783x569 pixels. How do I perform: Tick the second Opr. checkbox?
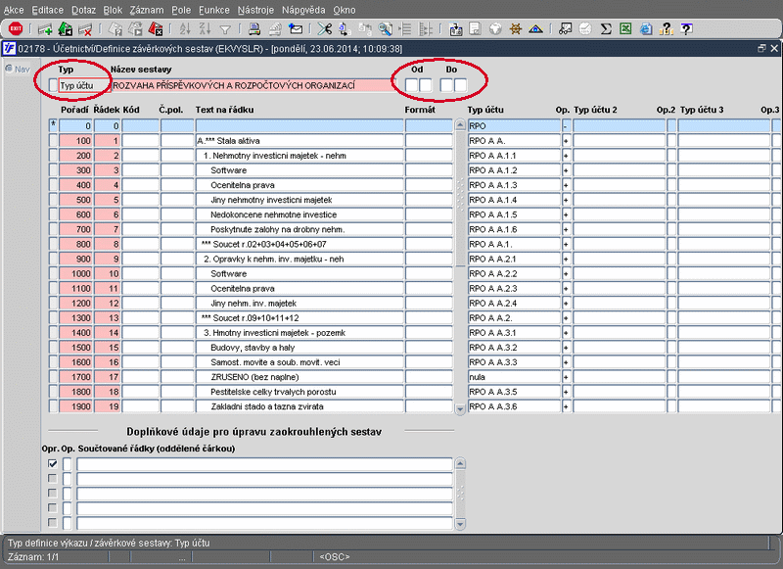tap(53, 479)
